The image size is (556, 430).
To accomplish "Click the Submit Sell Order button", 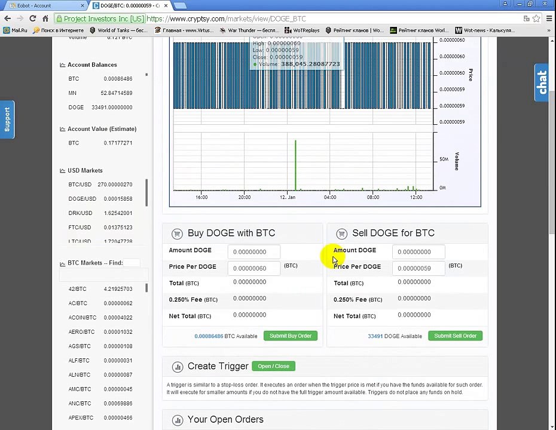I will pos(456,336).
